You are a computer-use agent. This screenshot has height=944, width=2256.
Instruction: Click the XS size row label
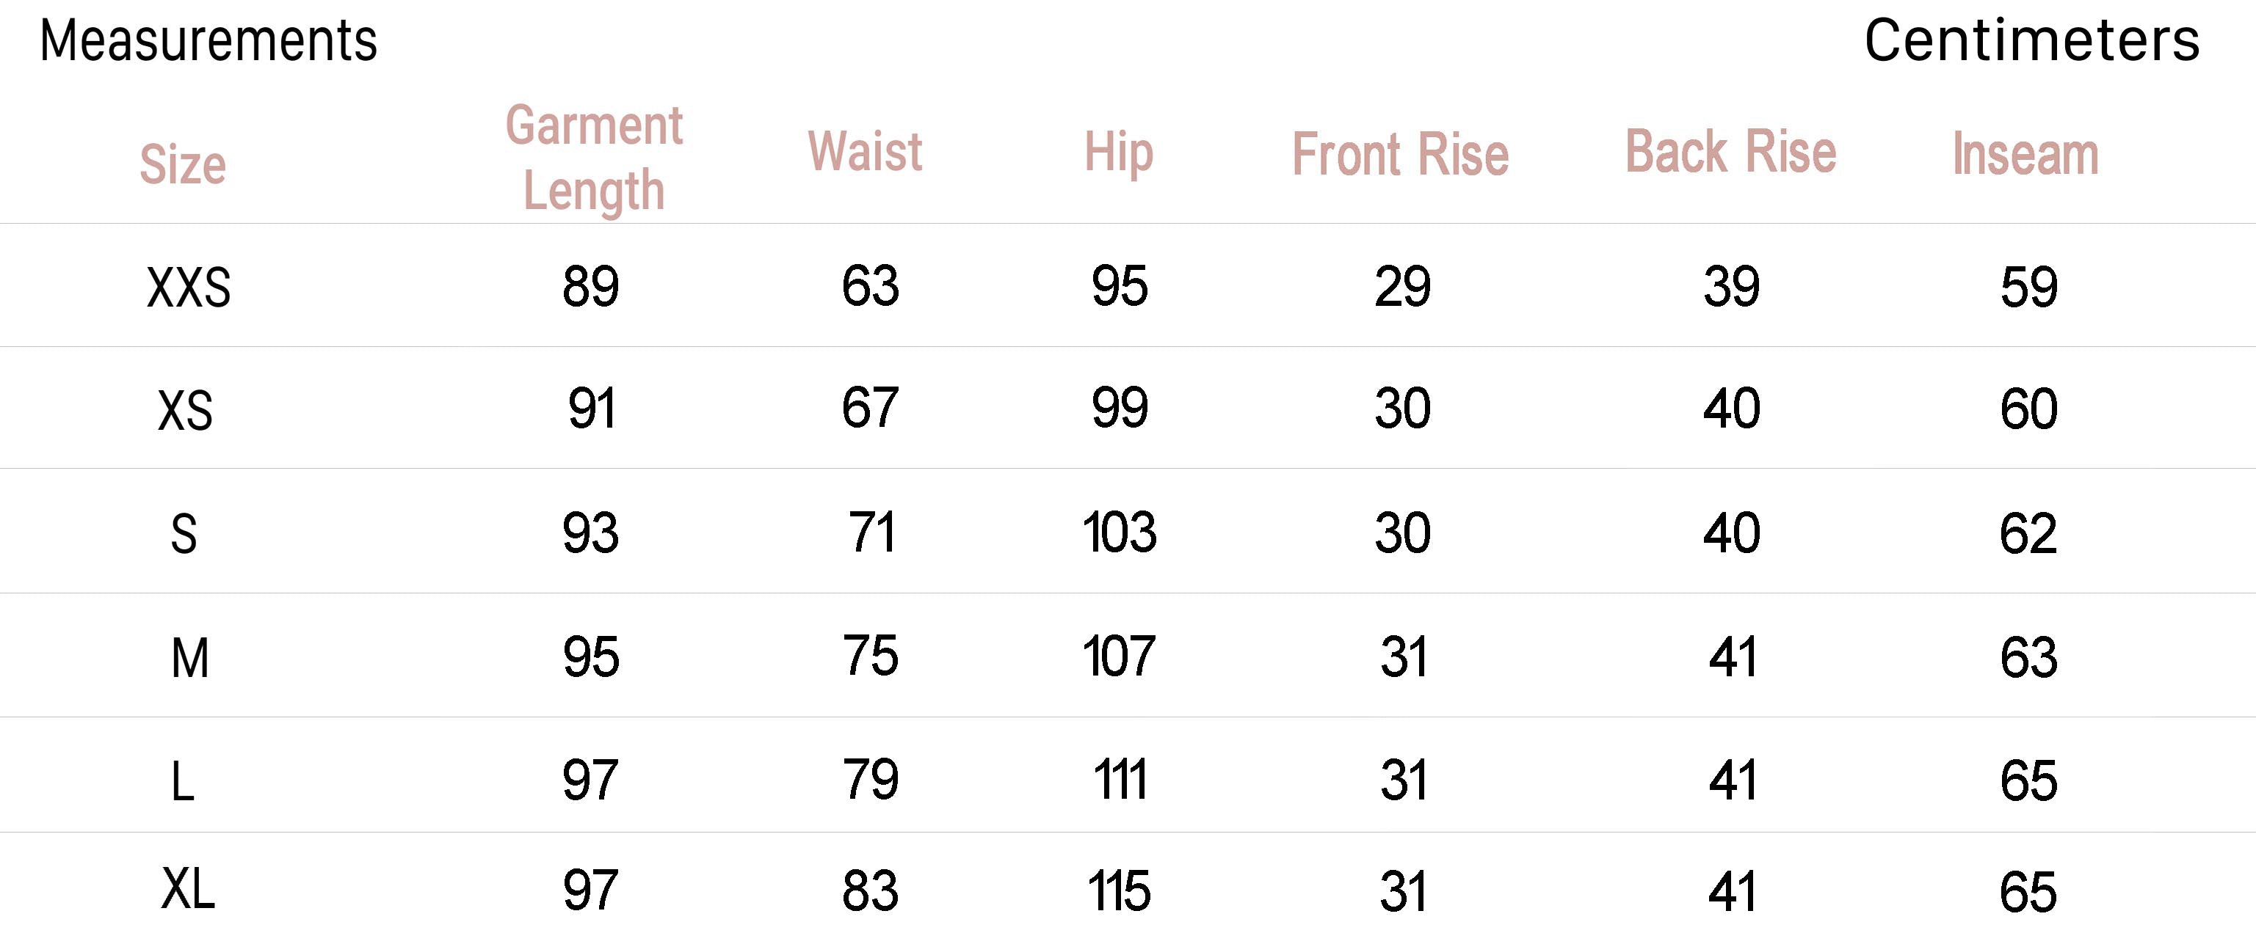point(185,410)
